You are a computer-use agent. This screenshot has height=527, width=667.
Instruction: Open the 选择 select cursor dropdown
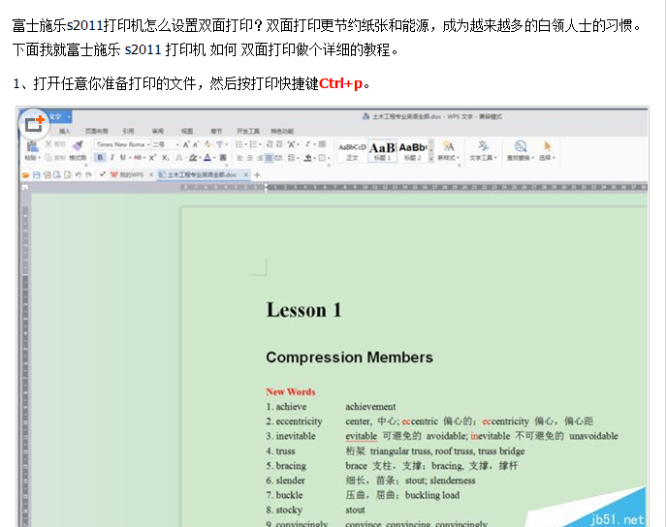point(547,151)
